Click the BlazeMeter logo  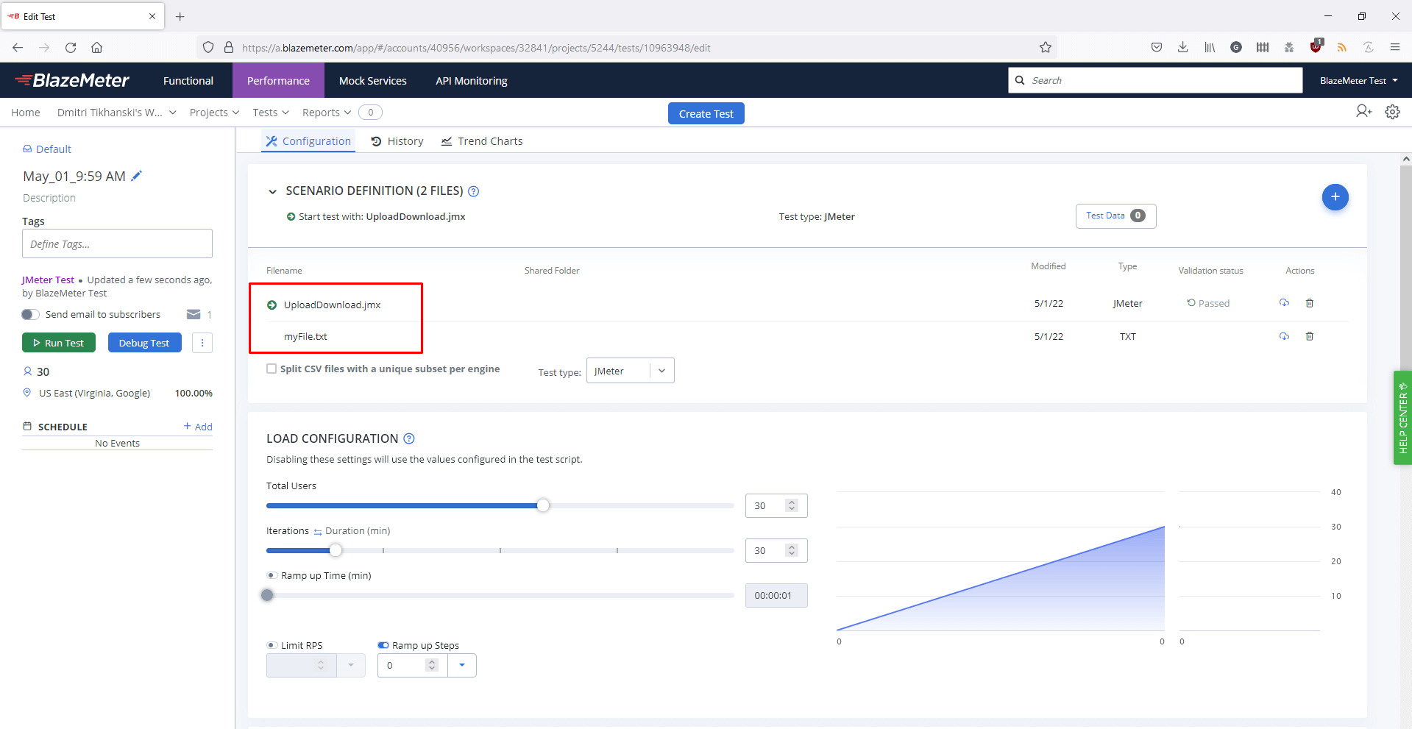(x=72, y=80)
